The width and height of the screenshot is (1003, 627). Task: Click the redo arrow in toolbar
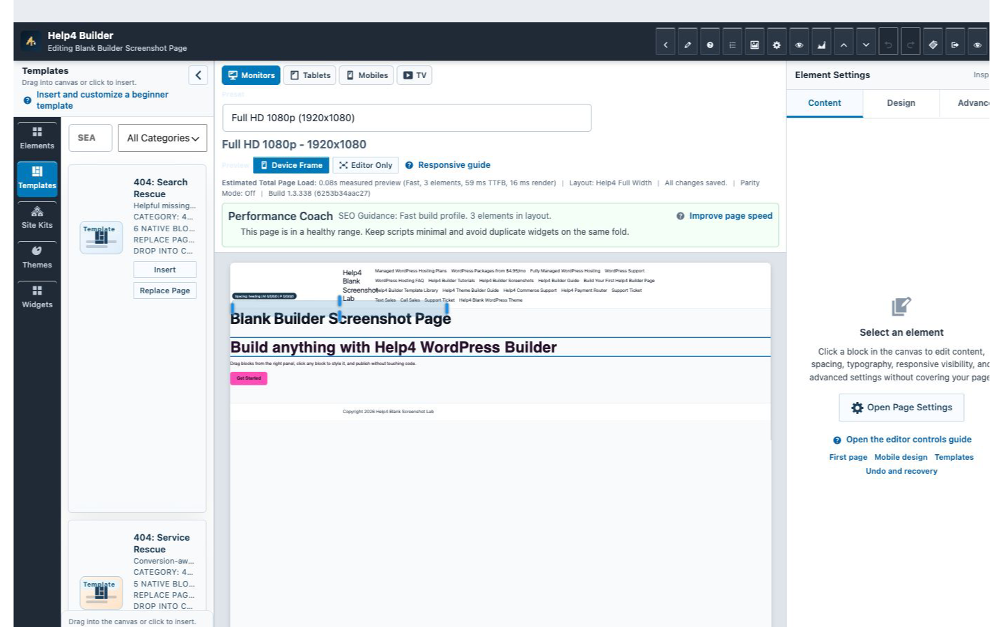tap(910, 45)
